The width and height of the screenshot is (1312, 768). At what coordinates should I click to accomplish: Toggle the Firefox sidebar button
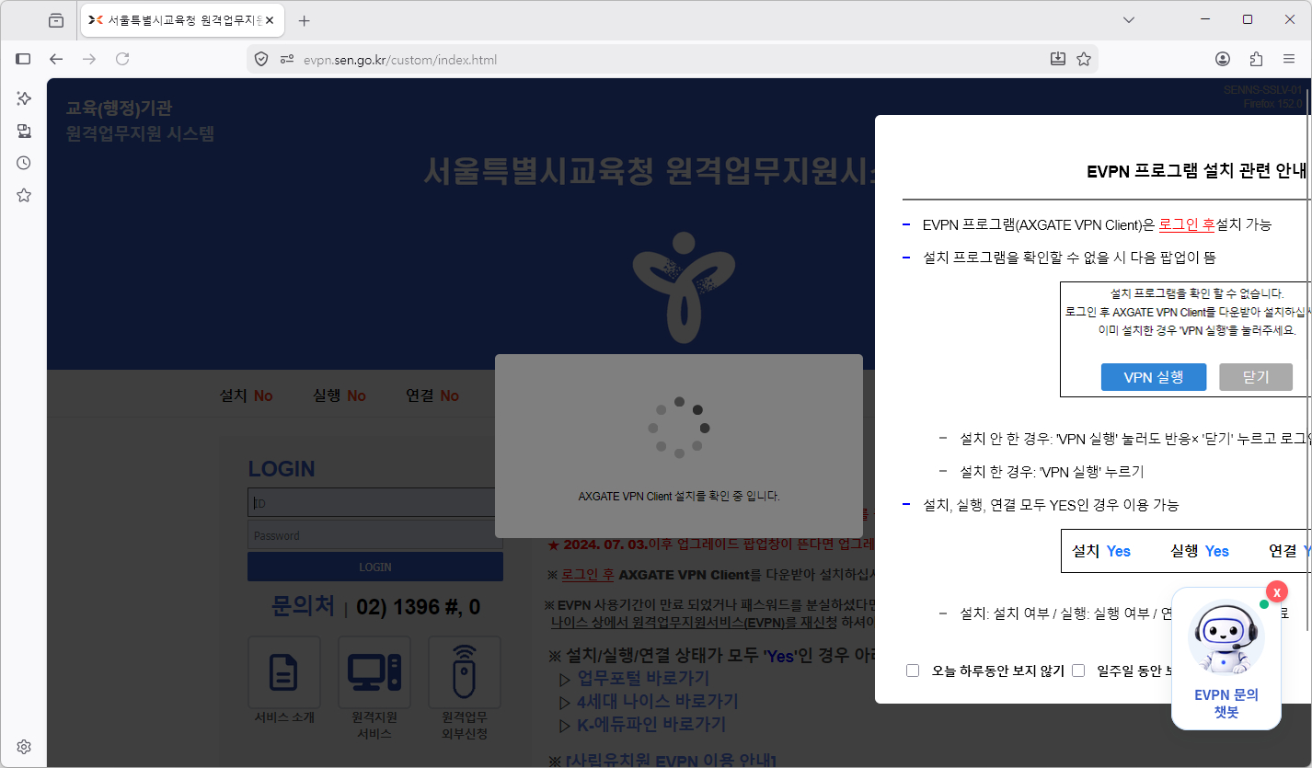(24, 59)
